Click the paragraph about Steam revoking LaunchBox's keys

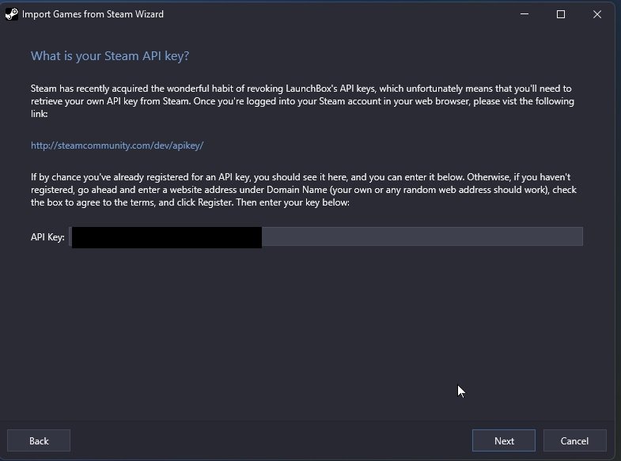(x=302, y=101)
